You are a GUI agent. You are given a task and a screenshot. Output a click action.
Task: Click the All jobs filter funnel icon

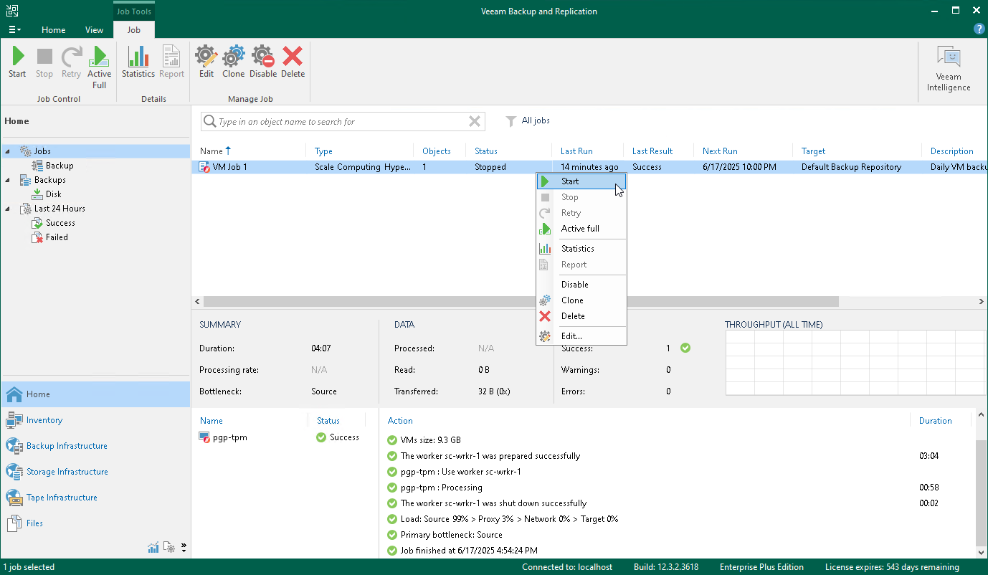(510, 121)
